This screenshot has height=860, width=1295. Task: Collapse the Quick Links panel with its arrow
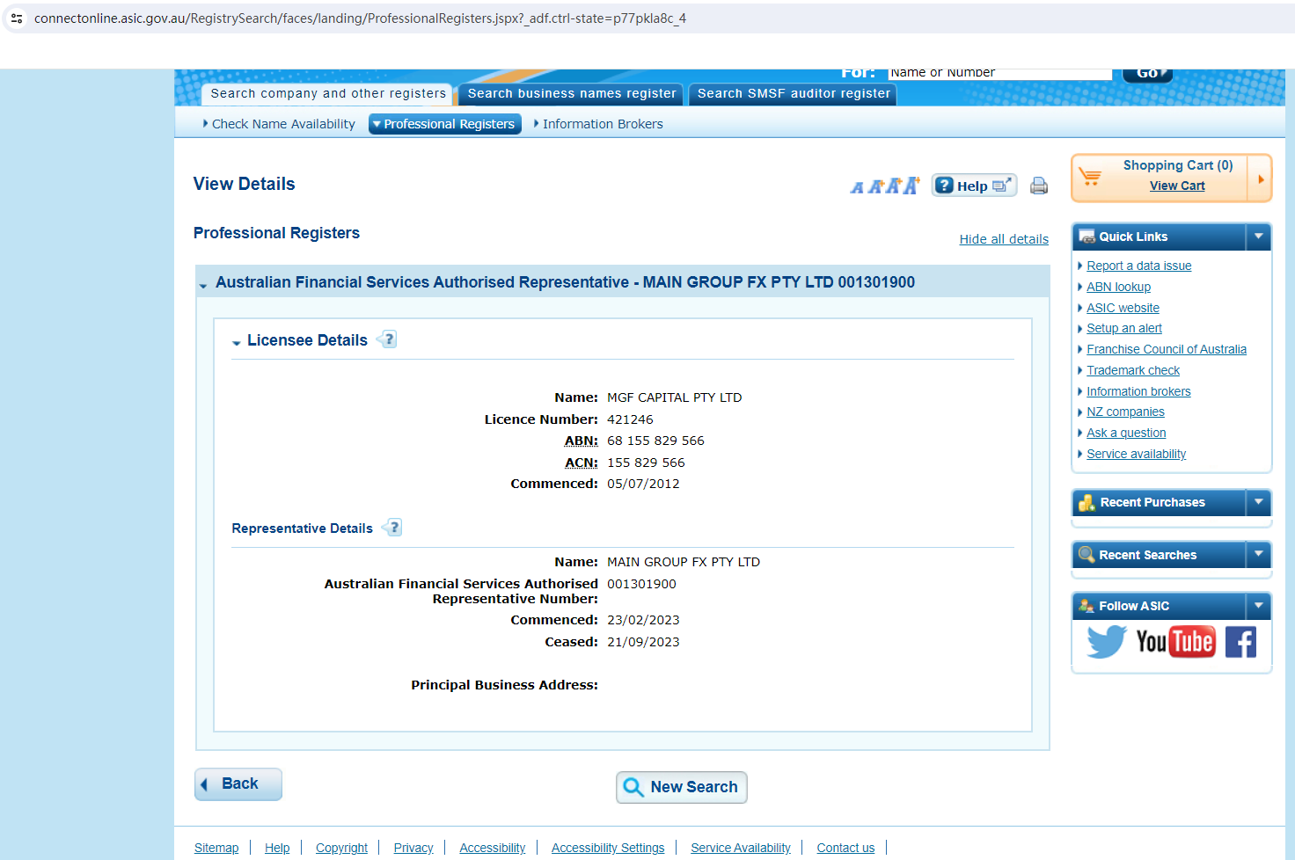click(x=1259, y=237)
